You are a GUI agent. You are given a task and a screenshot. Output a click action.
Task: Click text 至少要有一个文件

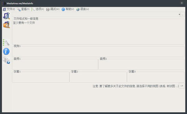tap(24, 23)
